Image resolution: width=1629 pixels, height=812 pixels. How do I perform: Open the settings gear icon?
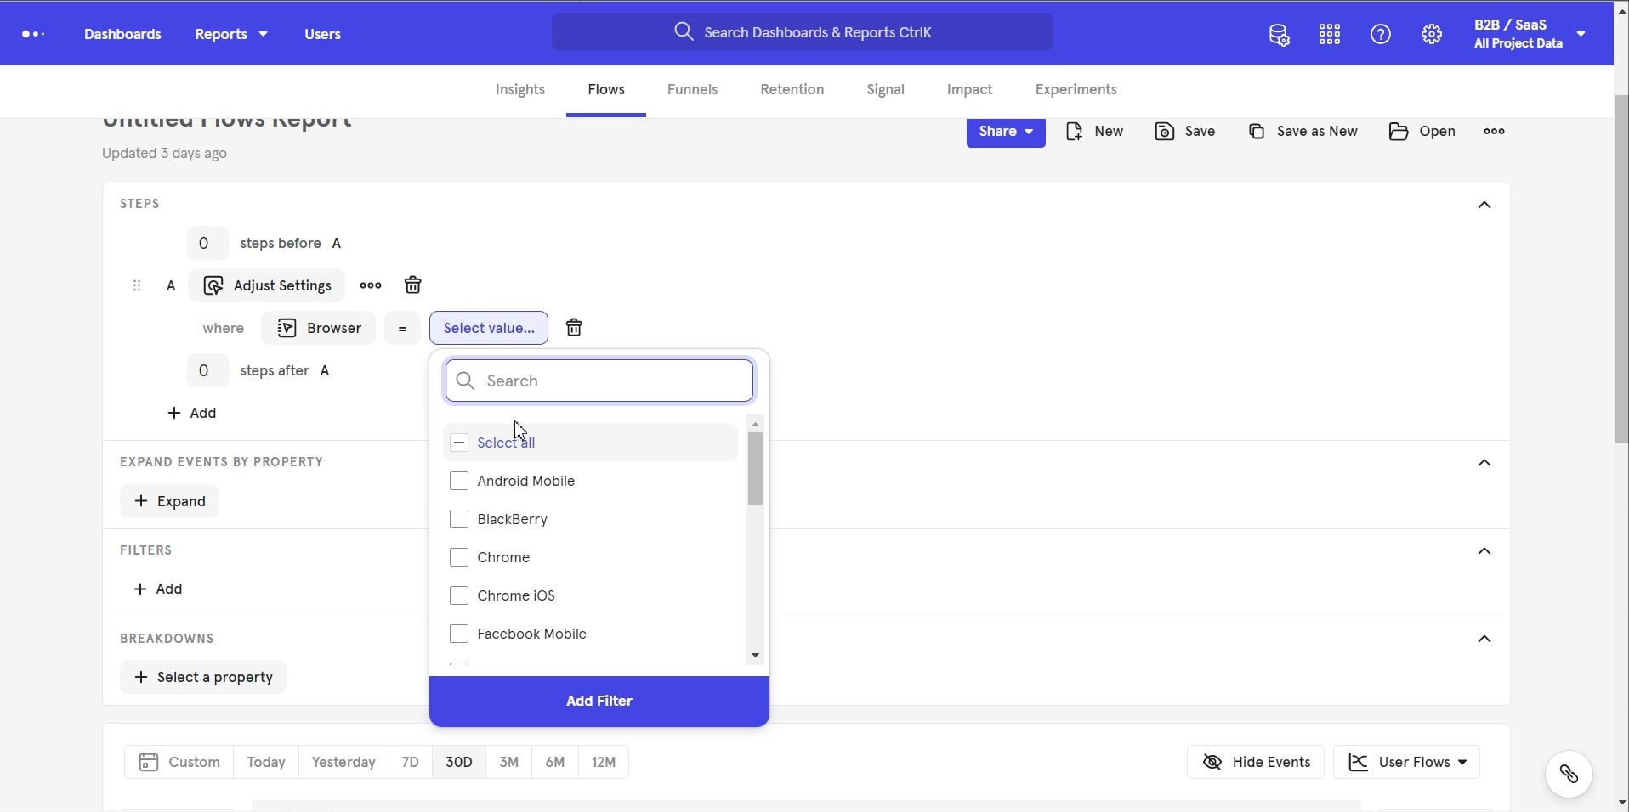click(1432, 34)
